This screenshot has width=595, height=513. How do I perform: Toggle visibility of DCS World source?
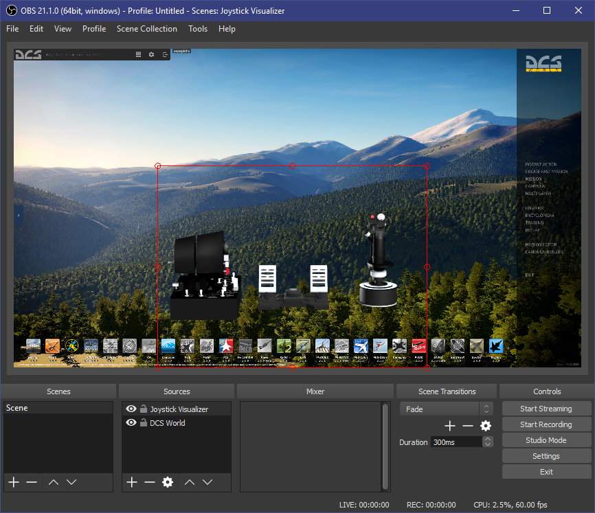pos(131,422)
